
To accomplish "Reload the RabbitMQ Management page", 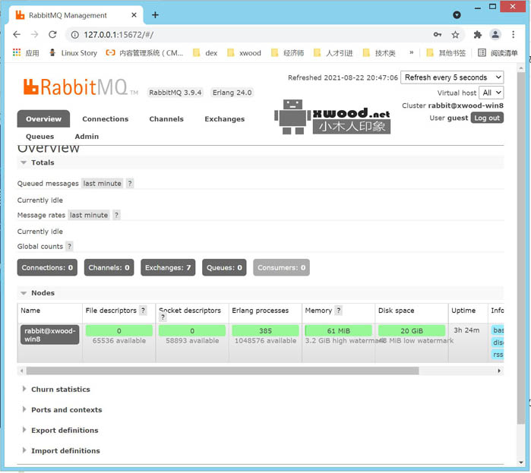I will 52,34.
